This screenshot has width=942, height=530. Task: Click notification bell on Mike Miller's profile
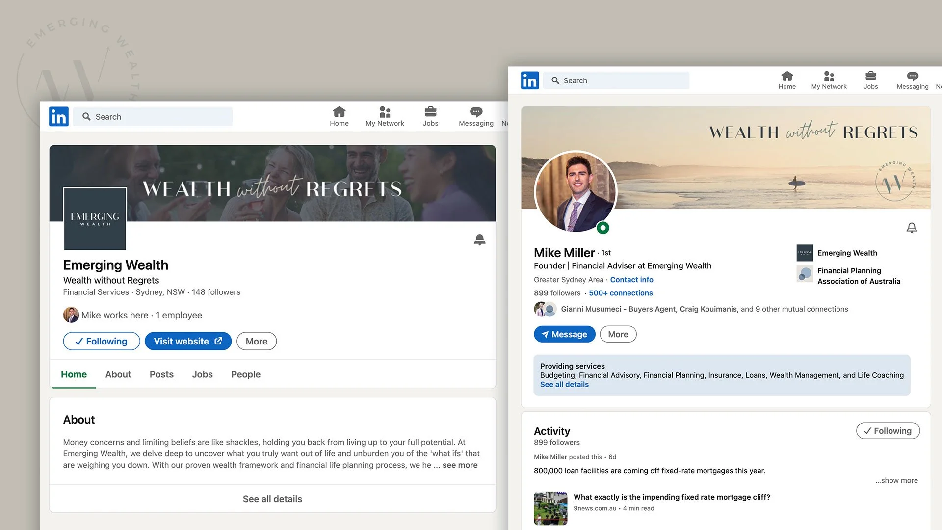point(911,228)
